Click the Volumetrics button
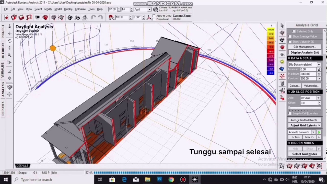The width and height of the screenshot is (327, 184). 311,86
